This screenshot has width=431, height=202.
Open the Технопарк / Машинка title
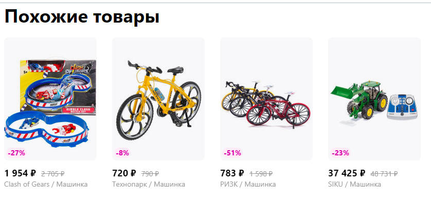point(149,184)
